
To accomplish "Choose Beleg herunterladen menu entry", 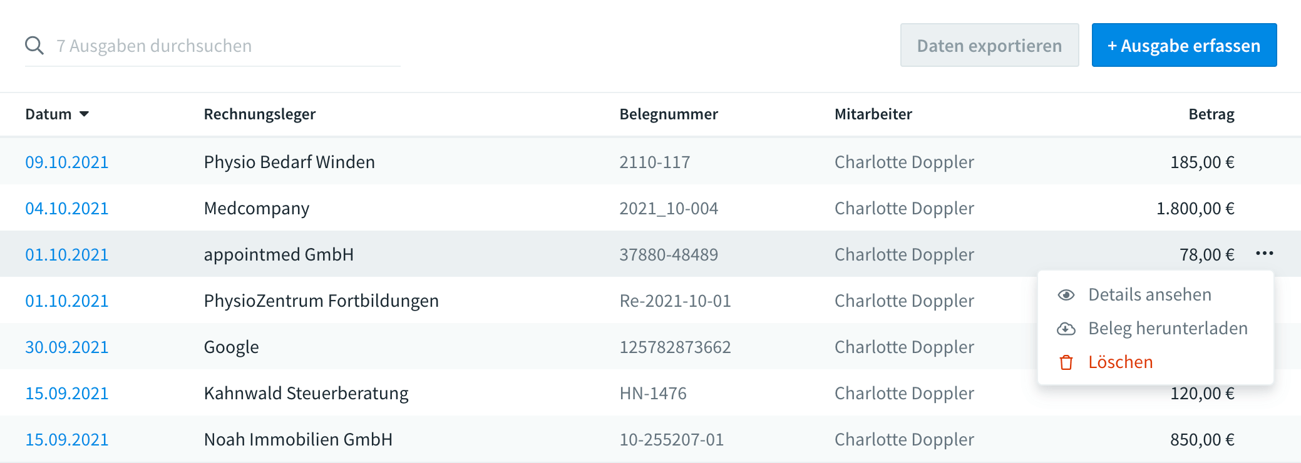I will (1168, 329).
